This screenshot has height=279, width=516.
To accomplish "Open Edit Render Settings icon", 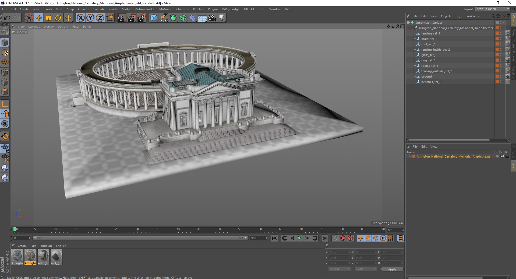I will click(142, 18).
